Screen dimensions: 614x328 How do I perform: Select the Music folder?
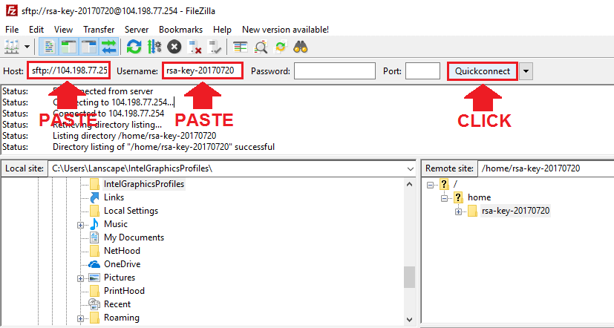coord(116,224)
